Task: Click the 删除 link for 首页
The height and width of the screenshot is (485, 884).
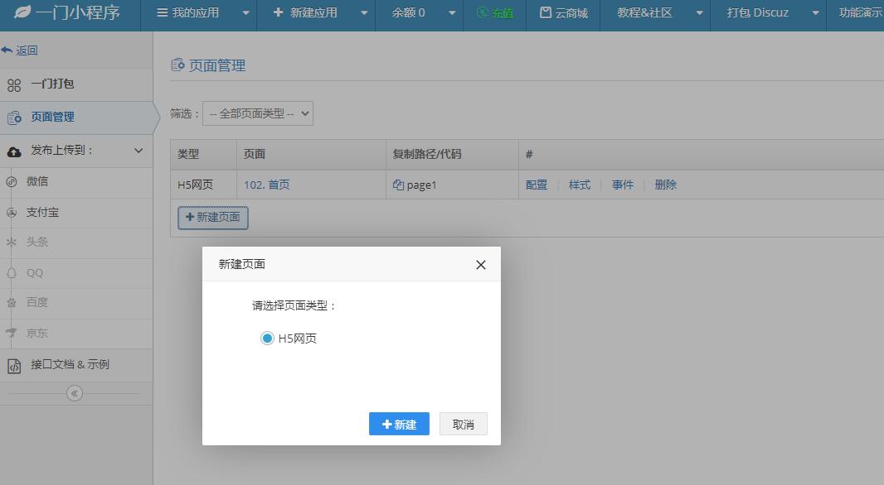Action: [665, 185]
